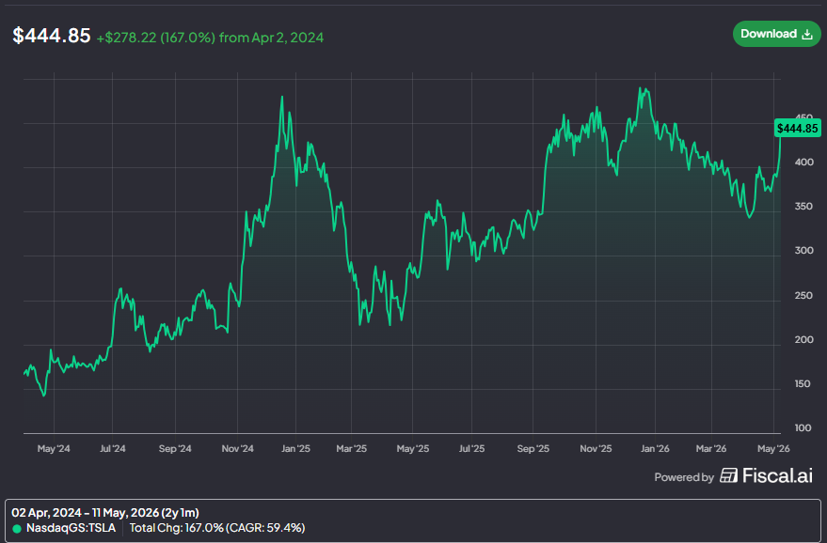Click the May '25 x-axis label
Viewport: 827px width, 543px height.
[x=412, y=449]
